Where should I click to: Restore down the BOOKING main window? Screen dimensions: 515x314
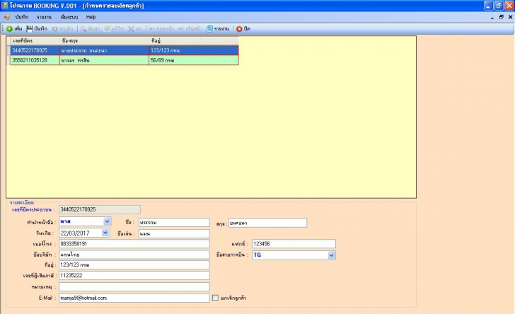coord(499,6)
